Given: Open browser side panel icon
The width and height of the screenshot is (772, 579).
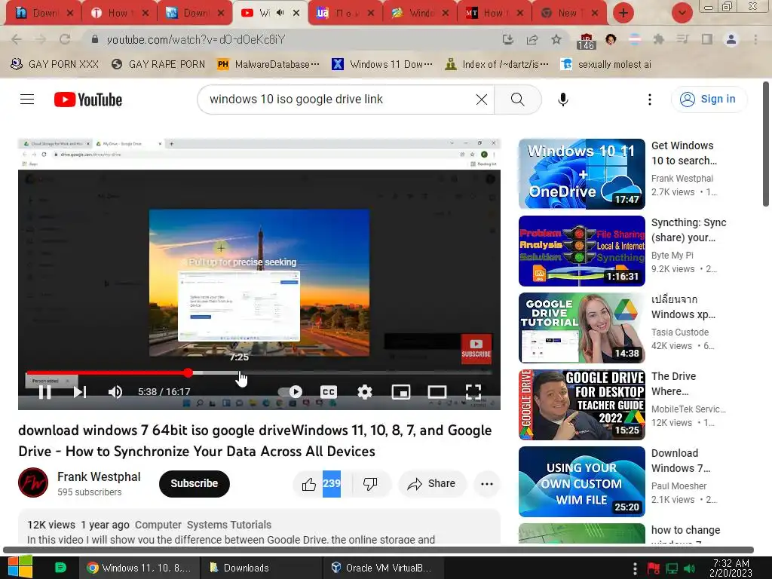Looking at the screenshot, I should (707, 39).
